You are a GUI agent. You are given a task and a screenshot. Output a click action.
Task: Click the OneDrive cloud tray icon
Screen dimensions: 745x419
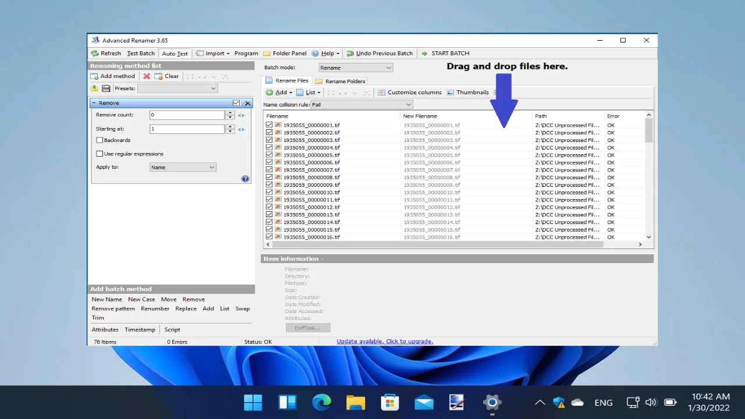[x=577, y=402]
